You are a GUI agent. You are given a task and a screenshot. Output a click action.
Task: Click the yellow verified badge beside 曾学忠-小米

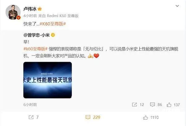coord(53,35)
